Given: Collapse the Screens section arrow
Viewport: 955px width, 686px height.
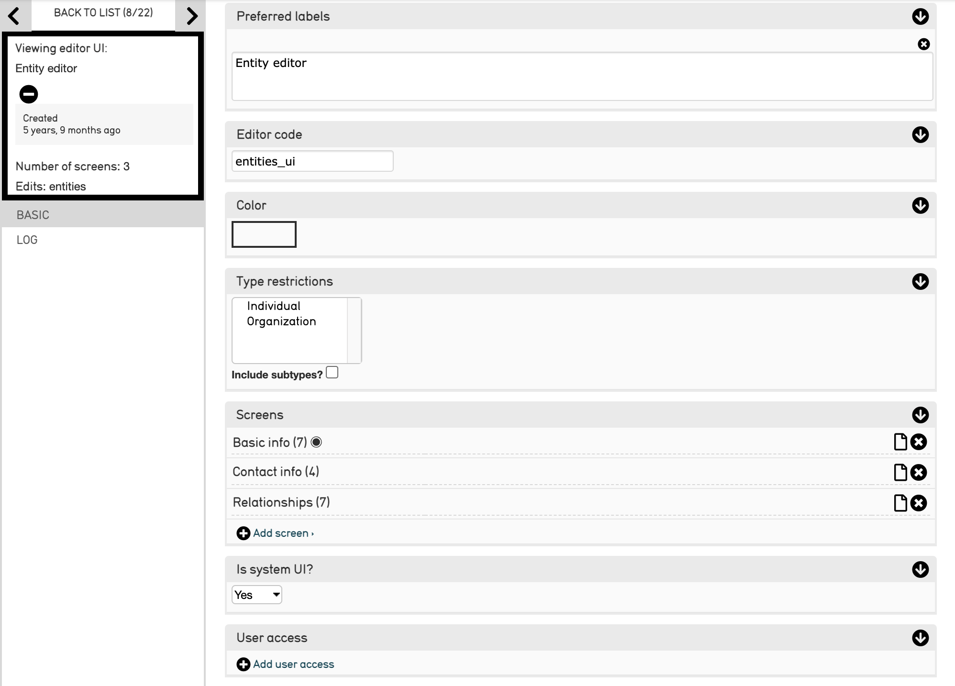Looking at the screenshot, I should coord(920,415).
